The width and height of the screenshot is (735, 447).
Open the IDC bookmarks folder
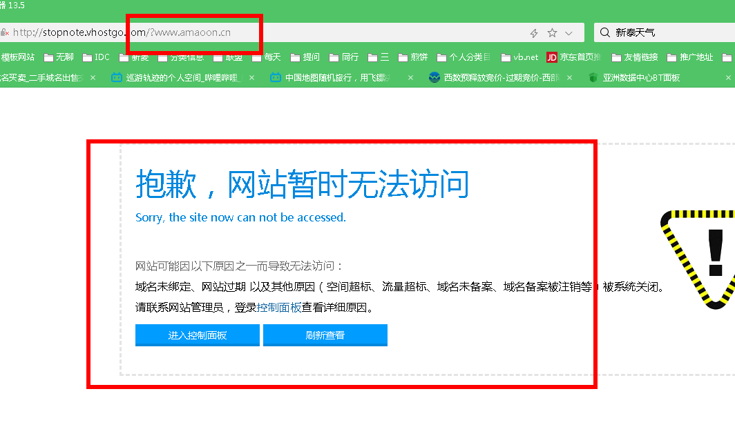97,57
